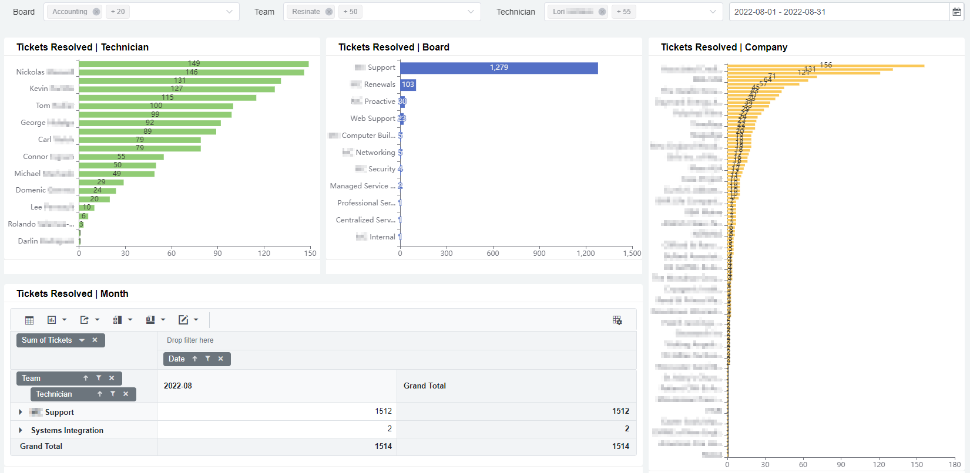Open the calendar date picker icon
The height and width of the screenshot is (473, 970).
(x=956, y=12)
